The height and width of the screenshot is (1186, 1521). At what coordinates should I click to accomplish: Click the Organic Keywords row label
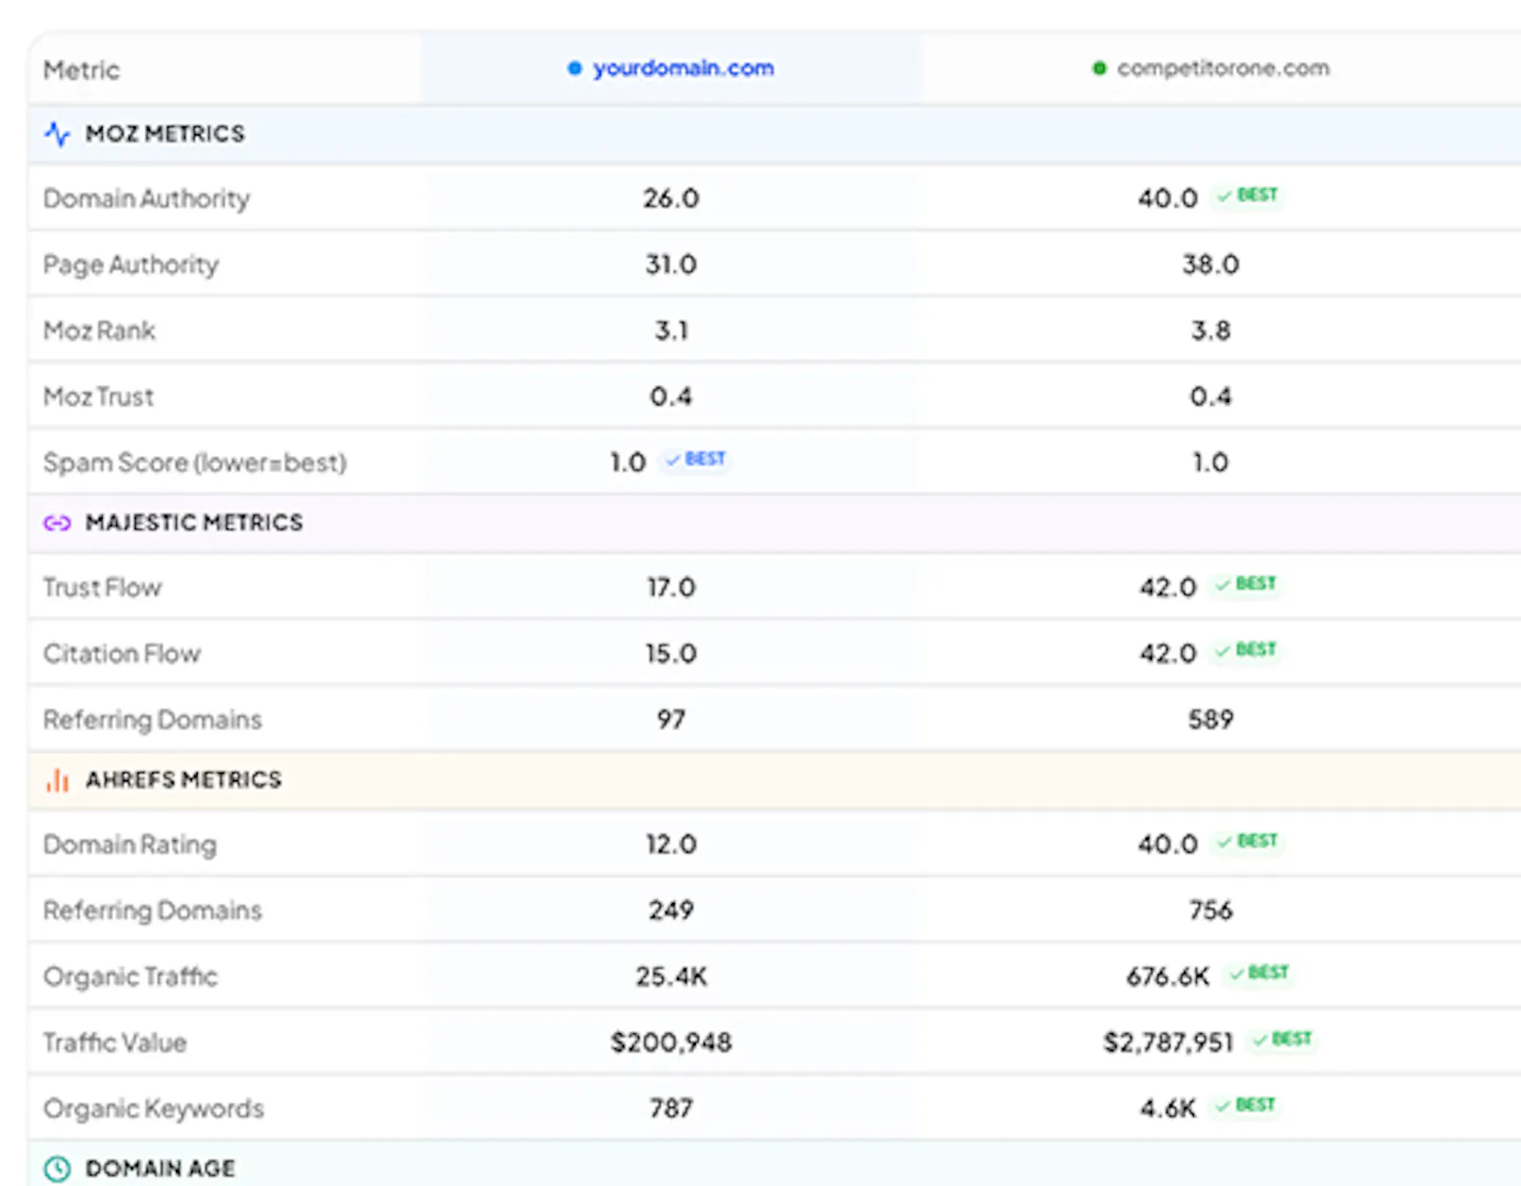[153, 1109]
